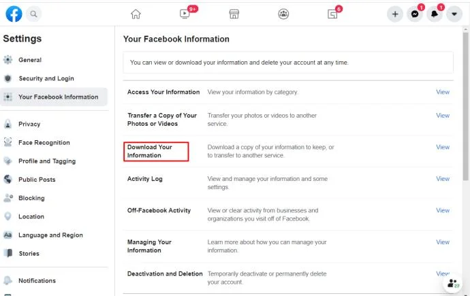The height and width of the screenshot is (296, 470).
Task: Click the Facebook logo icon
Action: [x=14, y=14]
